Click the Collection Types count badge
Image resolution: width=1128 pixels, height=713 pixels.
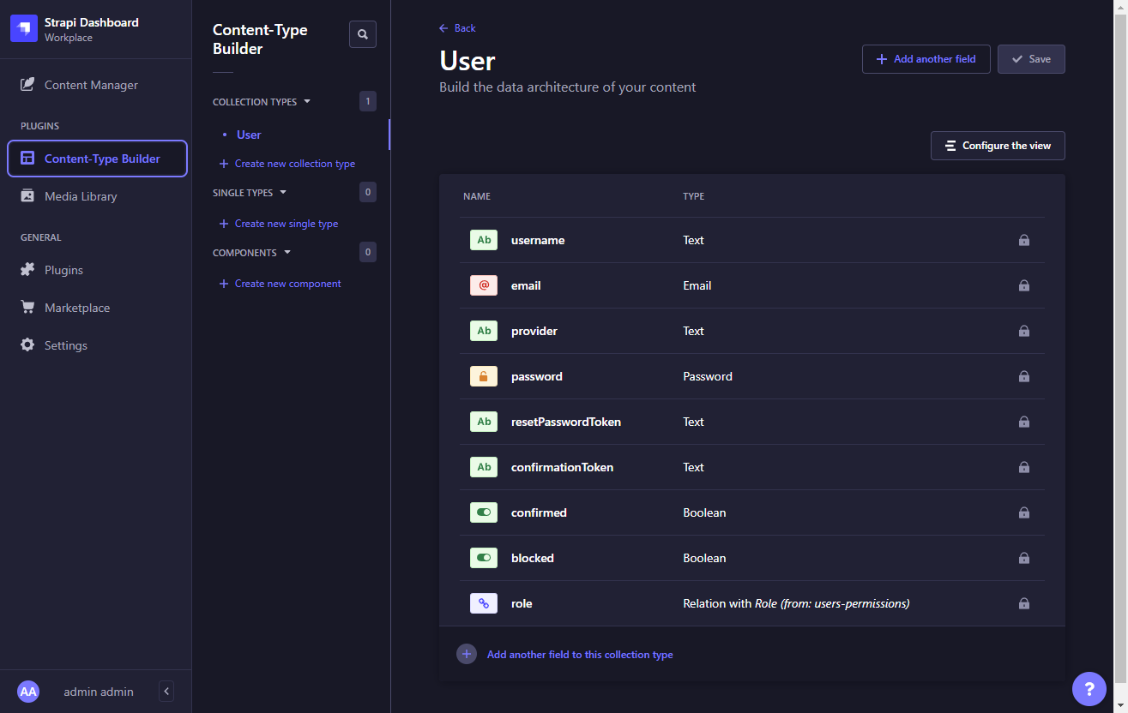tap(368, 101)
